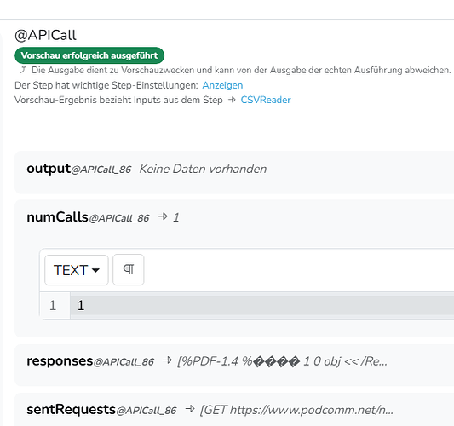The height and width of the screenshot is (426, 454).
Task: Click the green Vorschau erfolgreich ausgeführt badge
Action: pyautogui.click(x=89, y=55)
